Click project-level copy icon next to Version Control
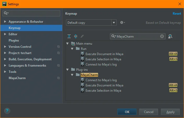Screen dimensions: 184x118 [x=58, y=46]
